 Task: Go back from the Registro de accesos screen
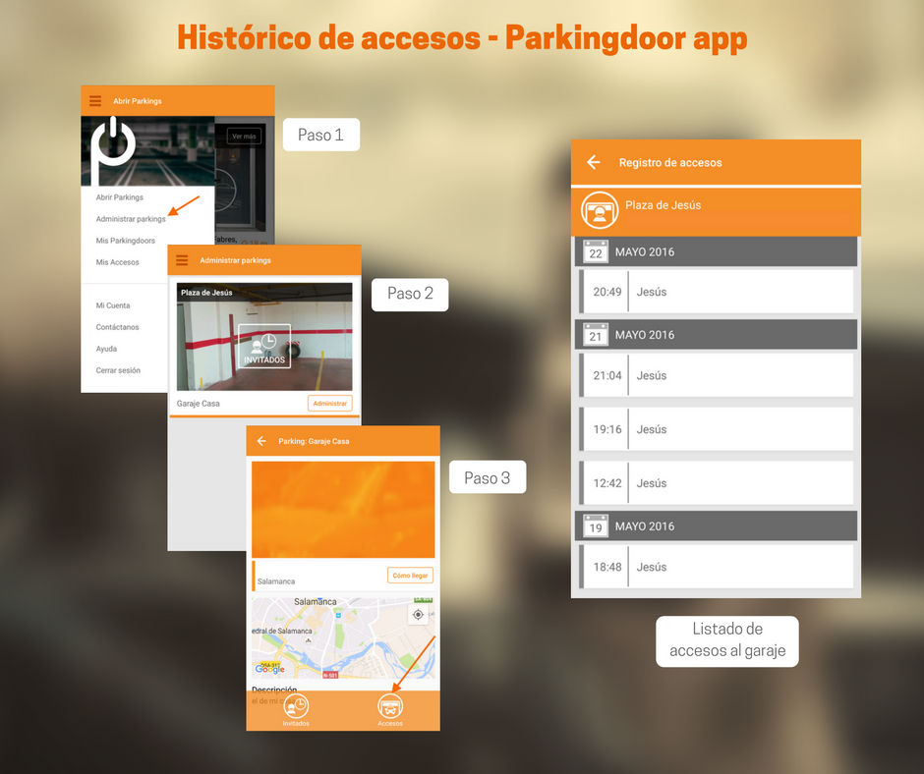coord(594,162)
